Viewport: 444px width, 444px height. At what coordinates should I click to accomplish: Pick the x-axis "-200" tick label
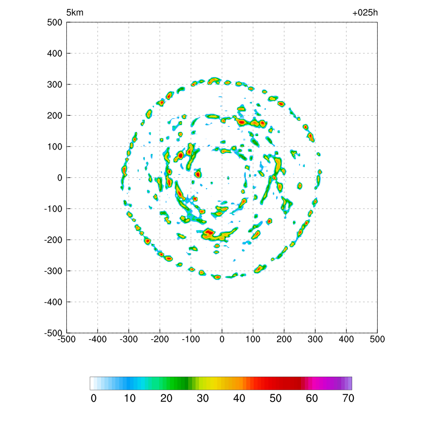tap(160, 339)
